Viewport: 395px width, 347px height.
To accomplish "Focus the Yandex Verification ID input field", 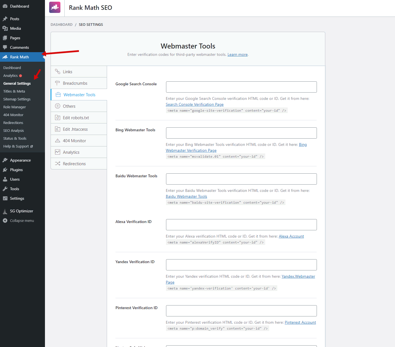I will 241,265.
